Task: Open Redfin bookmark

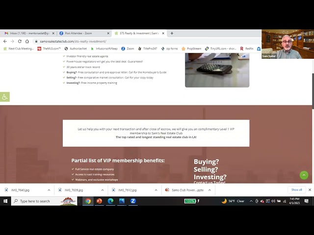Action: point(247,48)
